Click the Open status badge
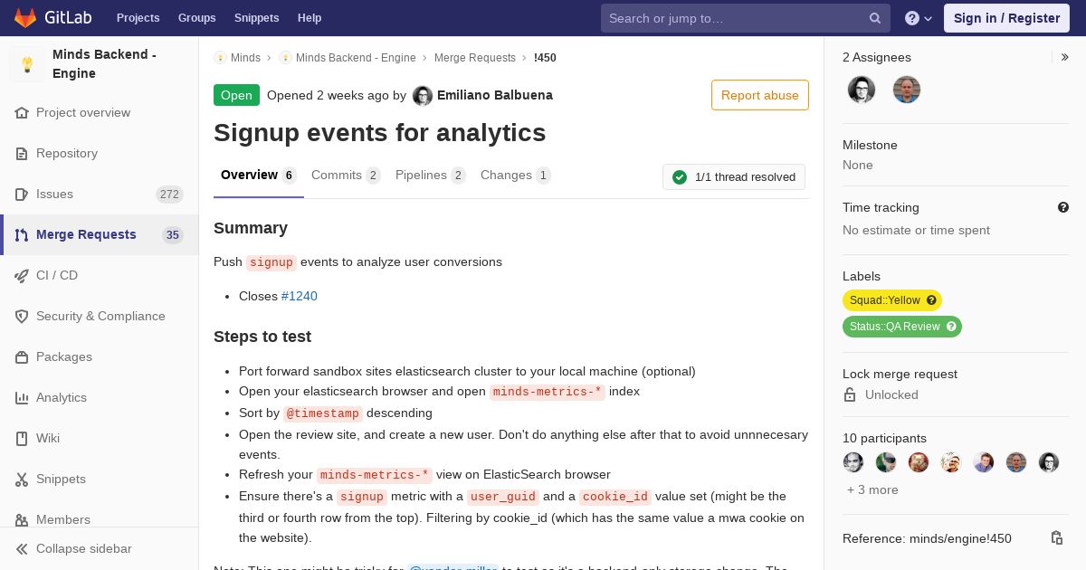This screenshot has width=1086, height=570. pyautogui.click(x=236, y=95)
